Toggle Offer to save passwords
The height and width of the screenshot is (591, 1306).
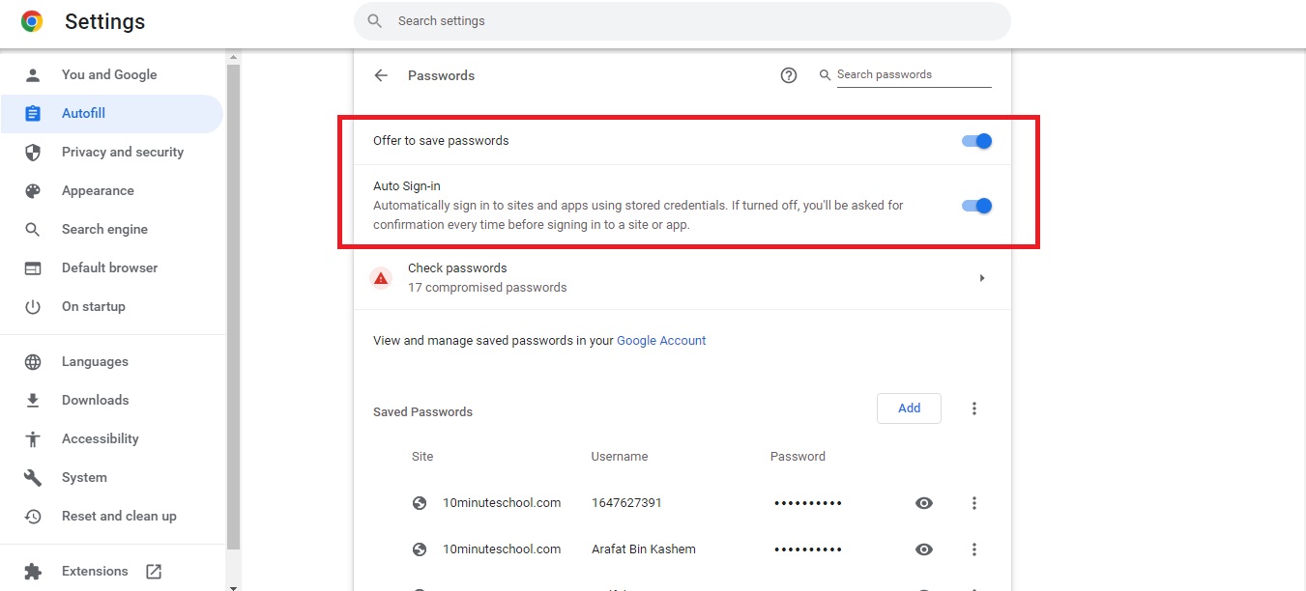point(976,140)
